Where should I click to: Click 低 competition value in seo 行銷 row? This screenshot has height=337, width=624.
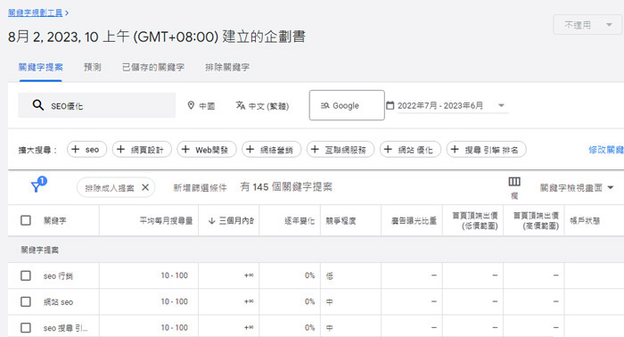coord(330,275)
